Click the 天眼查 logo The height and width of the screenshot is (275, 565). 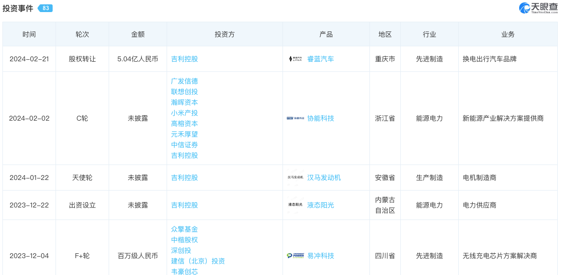pos(538,8)
